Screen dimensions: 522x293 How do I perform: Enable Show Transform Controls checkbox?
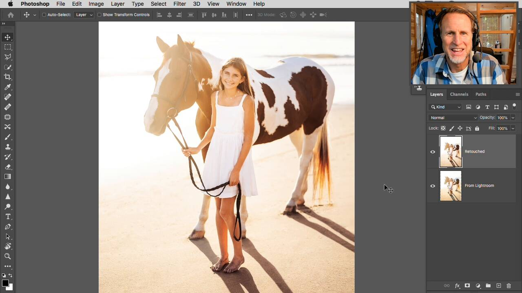tap(99, 15)
